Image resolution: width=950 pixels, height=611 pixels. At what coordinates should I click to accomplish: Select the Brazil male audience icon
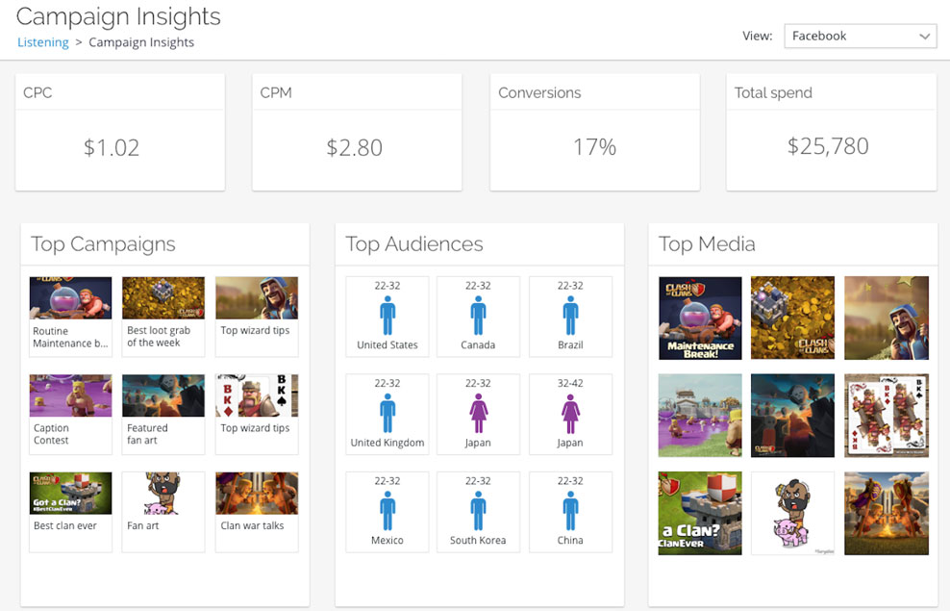coord(570,316)
